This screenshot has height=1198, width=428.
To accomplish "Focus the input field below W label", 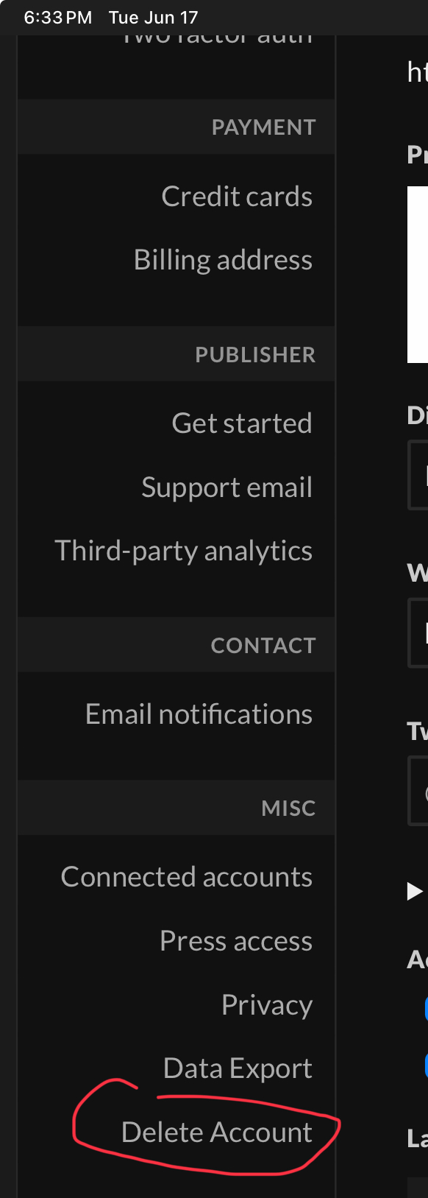I will pyautogui.click(x=418, y=633).
